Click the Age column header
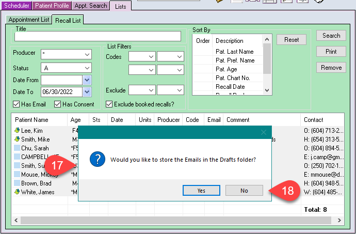Screen dimensions: 356x234 point(78,120)
